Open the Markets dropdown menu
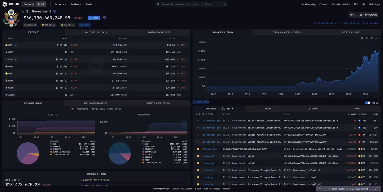Viewport: 383px width, 192px height. coord(61,4)
